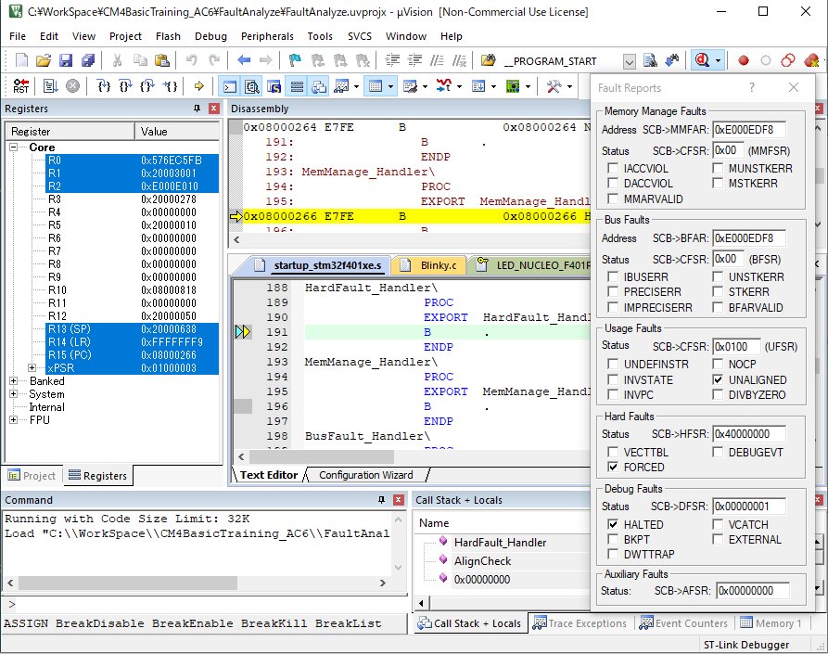The image size is (828, 654).
Task: Collapse the Core register group
Action: coord(14,147)
